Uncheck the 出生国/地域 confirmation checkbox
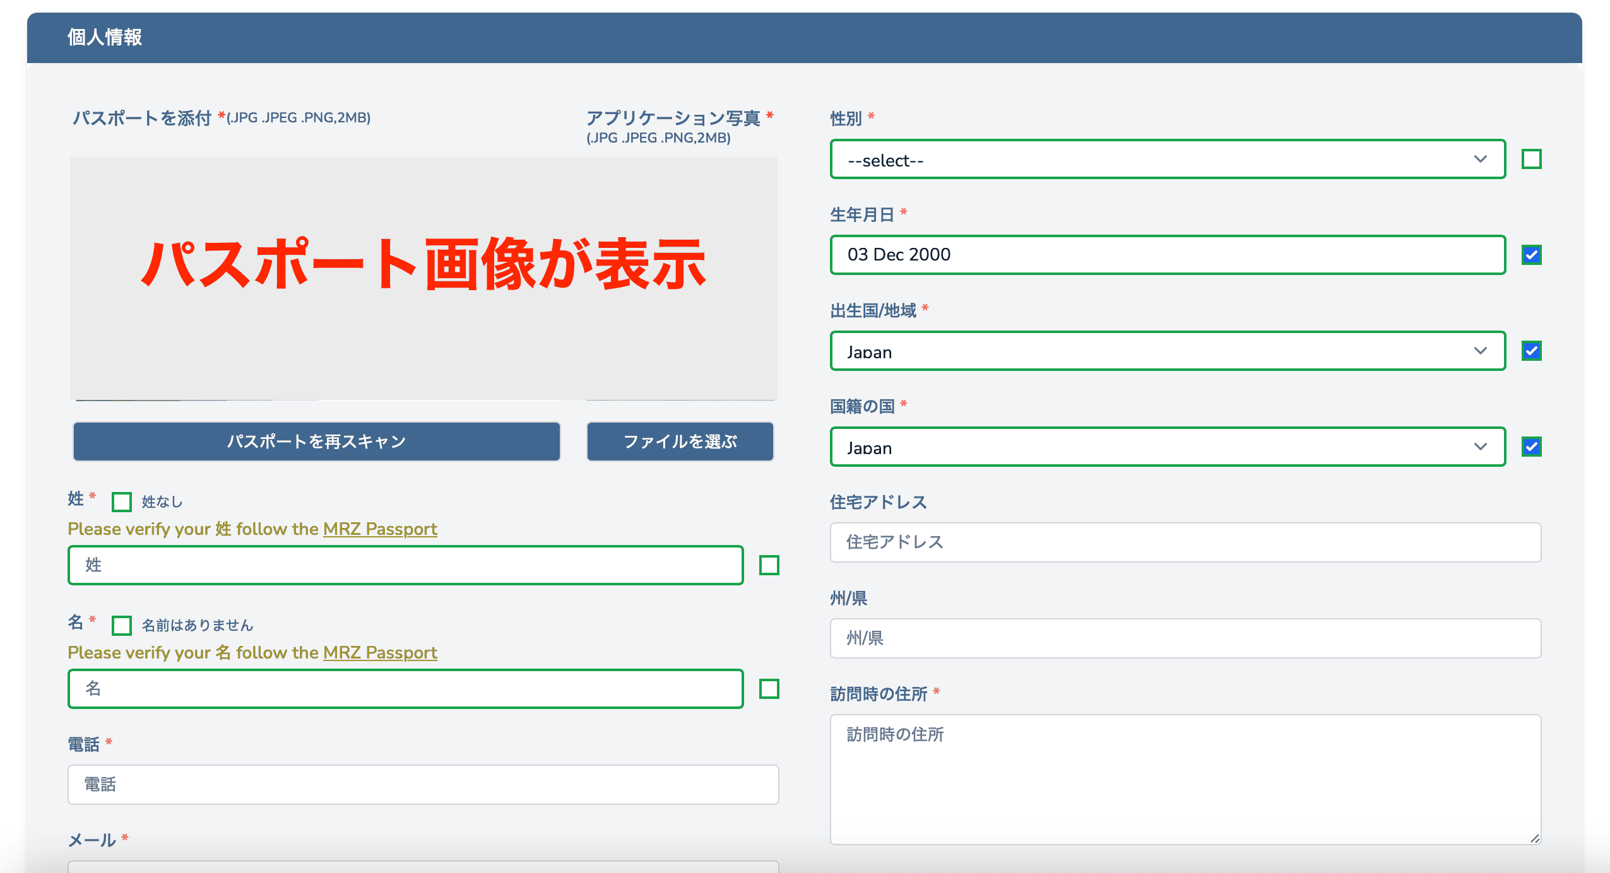The width and height of the screenshot is (1610, 873). (x=1531, y=351)
